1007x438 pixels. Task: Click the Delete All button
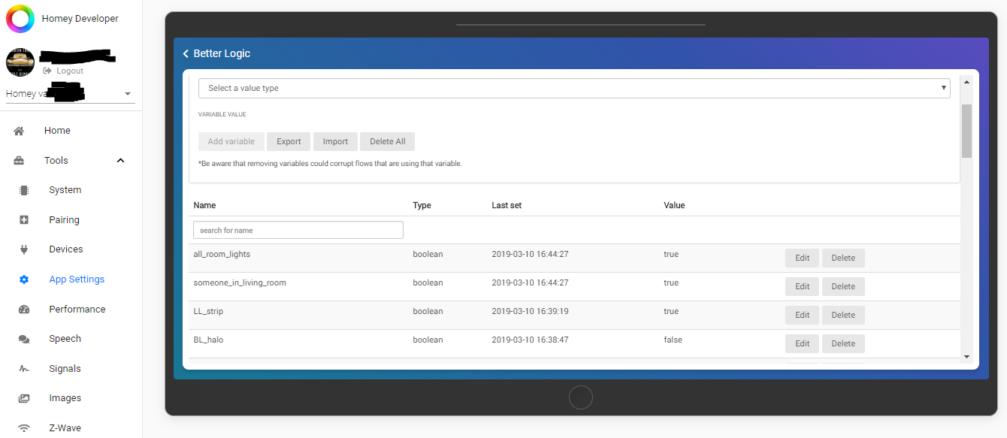pos(387,141)
